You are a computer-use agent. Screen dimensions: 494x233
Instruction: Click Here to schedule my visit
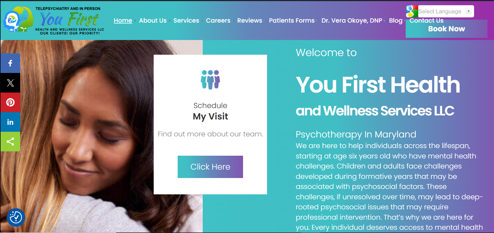[x=210, y=167]
